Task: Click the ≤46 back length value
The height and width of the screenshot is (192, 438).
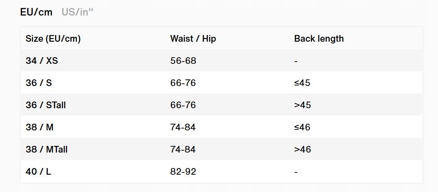Action: 302,127
